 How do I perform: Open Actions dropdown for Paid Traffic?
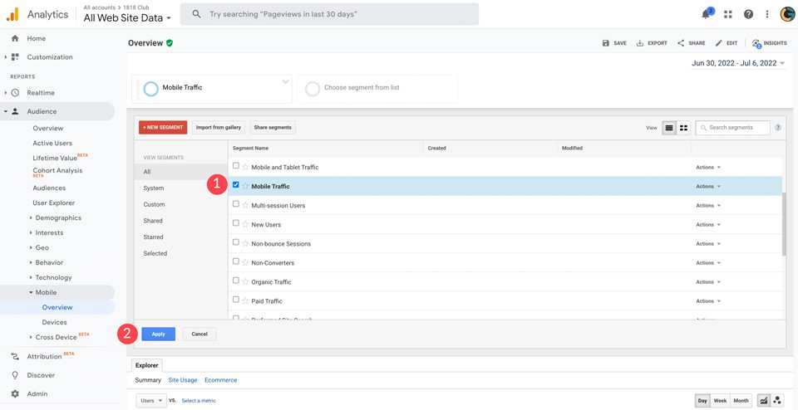(708, 301)
